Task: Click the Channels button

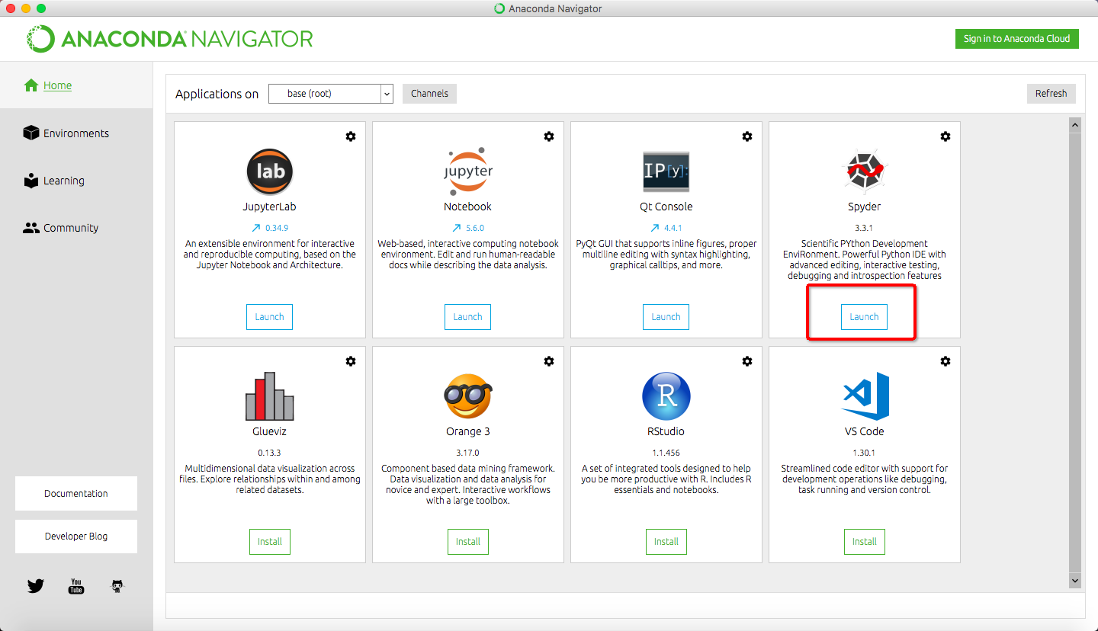Action: [429, 94]
